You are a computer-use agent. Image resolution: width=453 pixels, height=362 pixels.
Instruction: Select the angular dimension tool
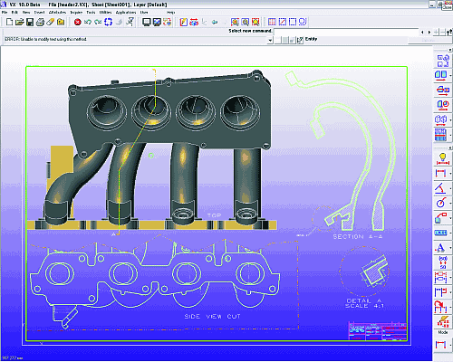tap(441, 188)
